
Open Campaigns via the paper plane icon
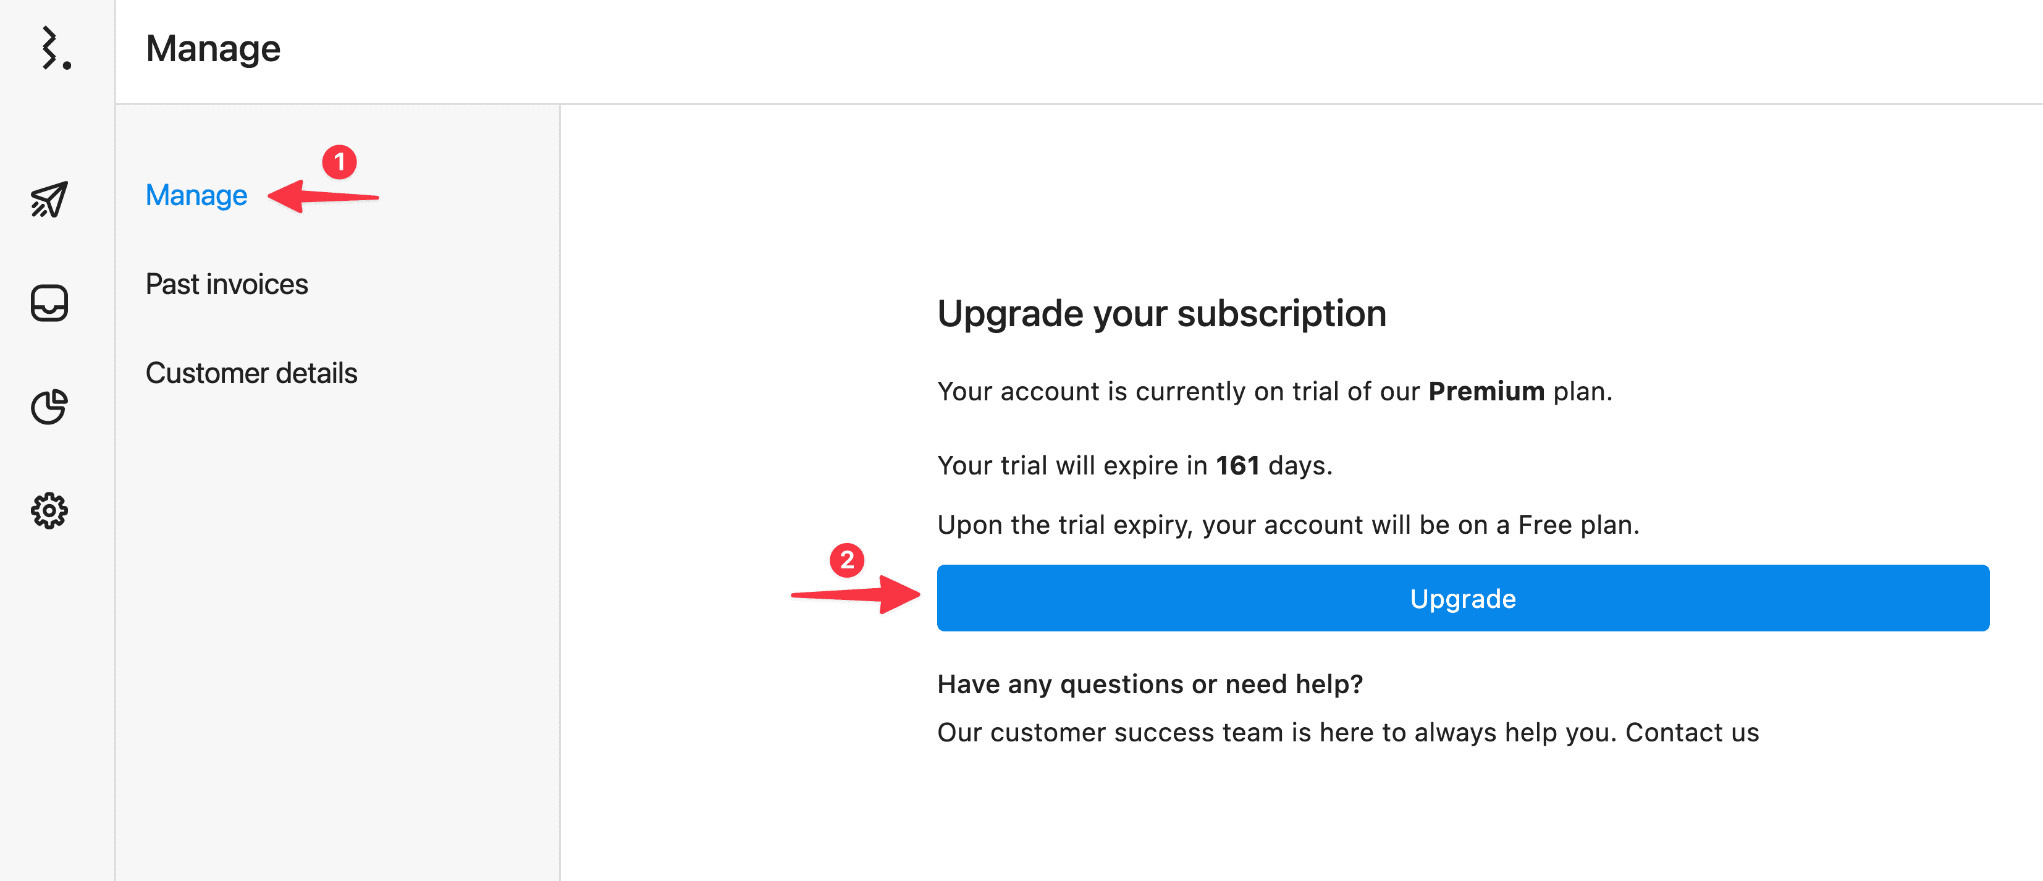pyautogui.click(x=49, y=198)
